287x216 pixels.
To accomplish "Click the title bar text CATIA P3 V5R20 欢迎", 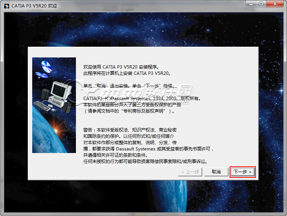I will [34, 6].
